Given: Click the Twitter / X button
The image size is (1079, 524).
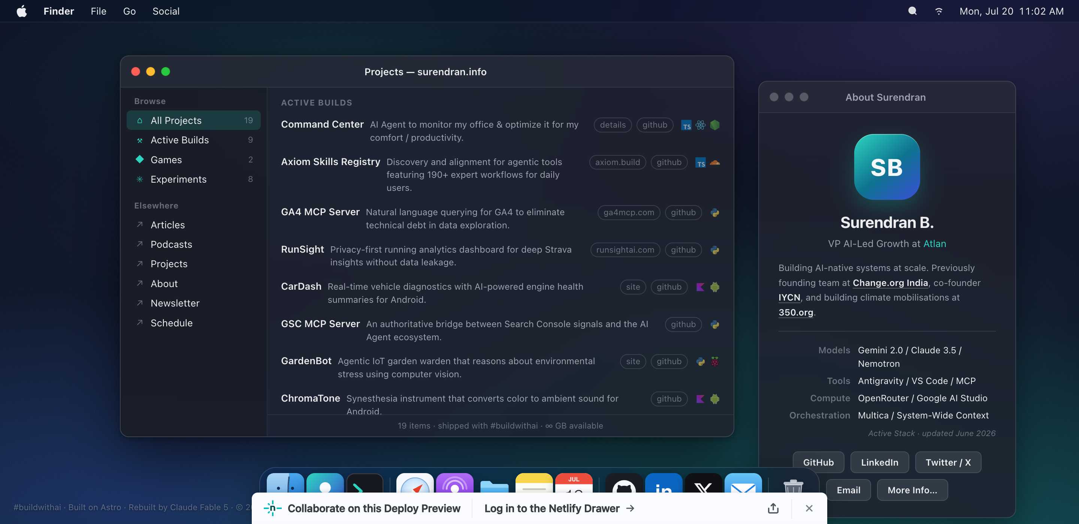Looking at the screenshot, I should click(948, 463).
